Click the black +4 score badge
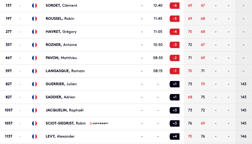 point(174,136)
